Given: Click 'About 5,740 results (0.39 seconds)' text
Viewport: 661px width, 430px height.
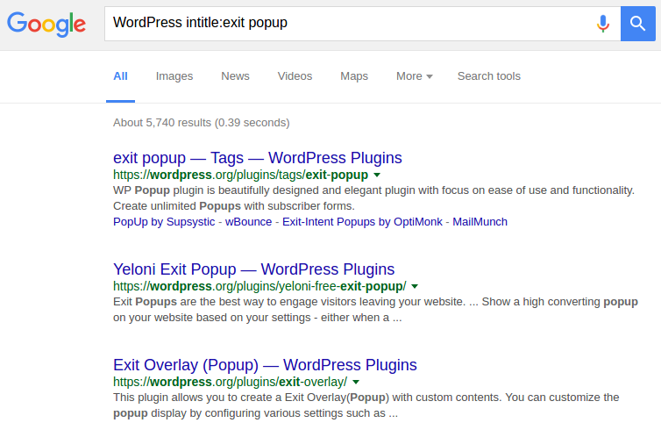Looking at the screenshot, I should tap(201, 123).
